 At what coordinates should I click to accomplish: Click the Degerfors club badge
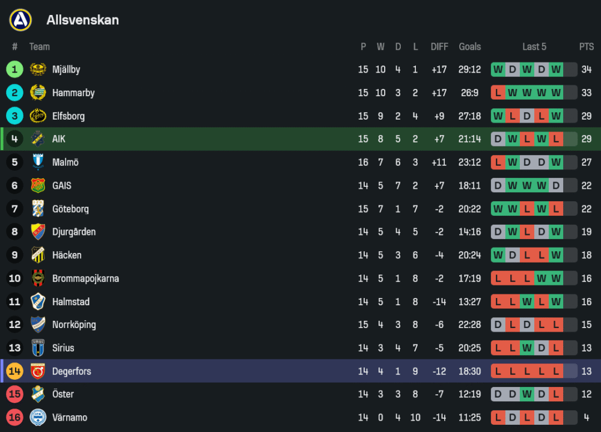38,371
